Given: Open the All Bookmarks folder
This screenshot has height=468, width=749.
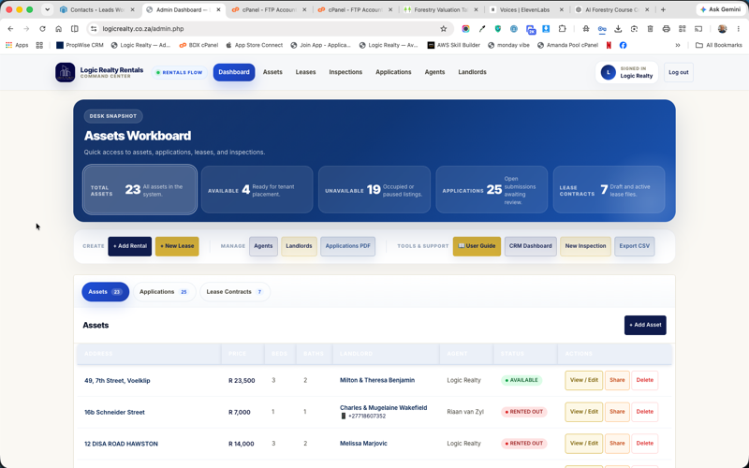Looking at the screenshot, I should 718,45.
